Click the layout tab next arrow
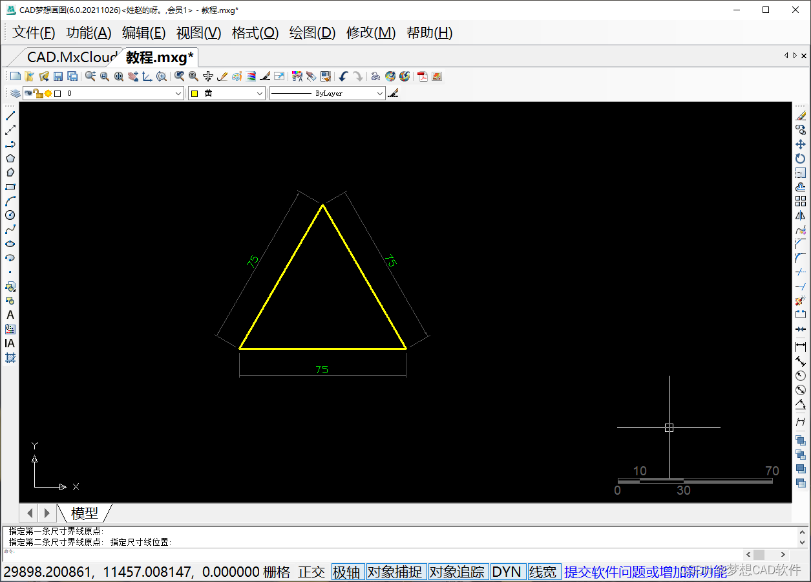This screenshot has height=582, width=811. click(x=47, y=513)
